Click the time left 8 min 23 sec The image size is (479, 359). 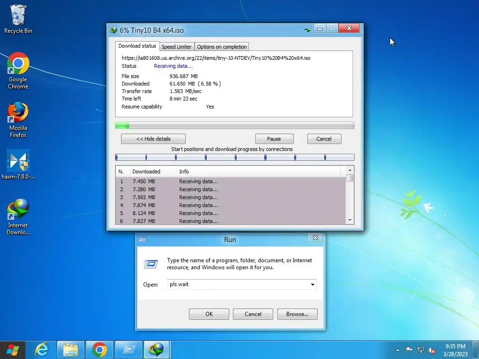(x=183, y=99)
